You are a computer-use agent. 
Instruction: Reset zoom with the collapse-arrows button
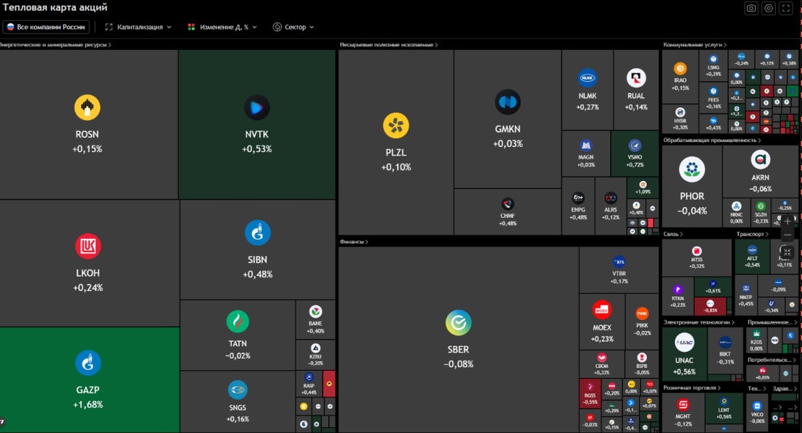click(x=787, y=252)
